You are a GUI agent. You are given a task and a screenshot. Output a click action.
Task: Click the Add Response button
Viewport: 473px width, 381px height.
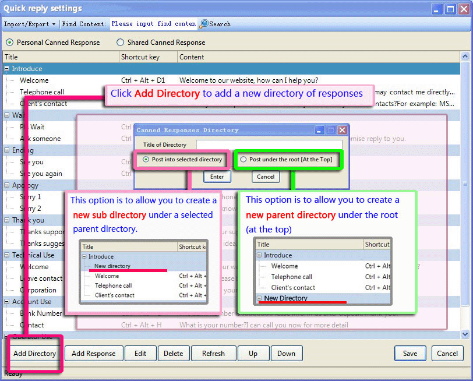click(94, 354)
